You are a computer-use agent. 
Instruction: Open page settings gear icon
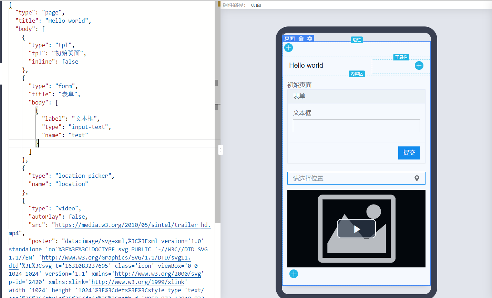pos(310,38)
